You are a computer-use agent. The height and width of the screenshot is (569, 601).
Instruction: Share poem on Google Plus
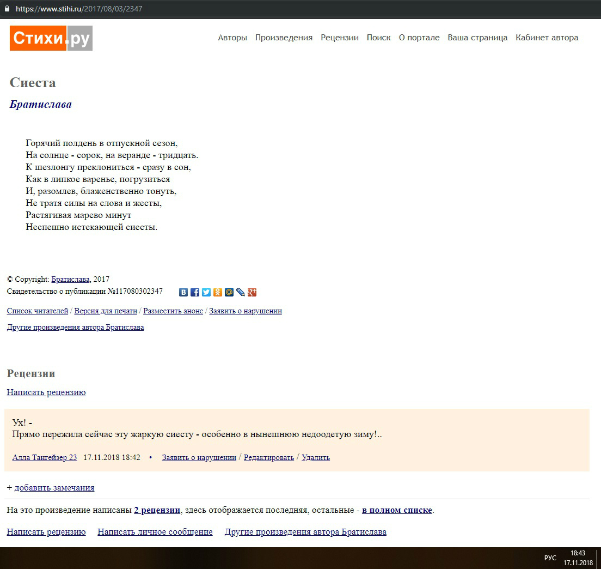[252, 292]
